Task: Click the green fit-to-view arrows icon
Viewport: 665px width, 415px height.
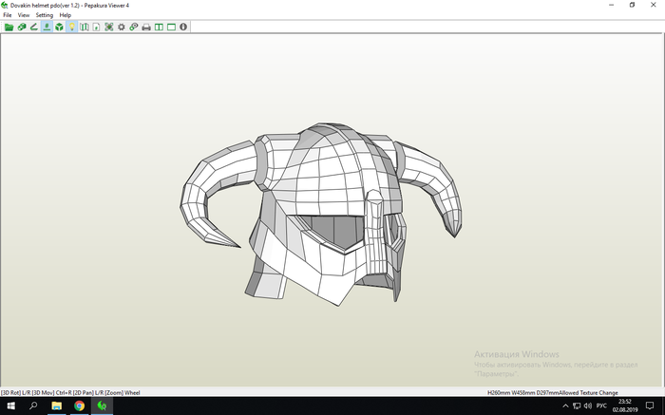Action: click(108, 27)
